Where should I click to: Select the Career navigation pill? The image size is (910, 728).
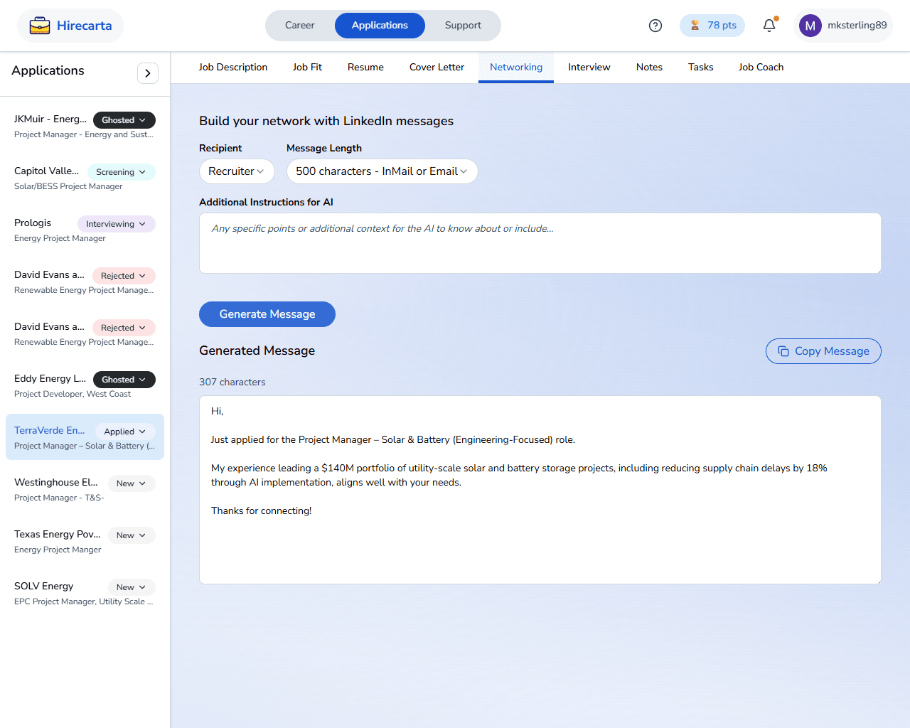pyautogui.click(x=299, y=26)
